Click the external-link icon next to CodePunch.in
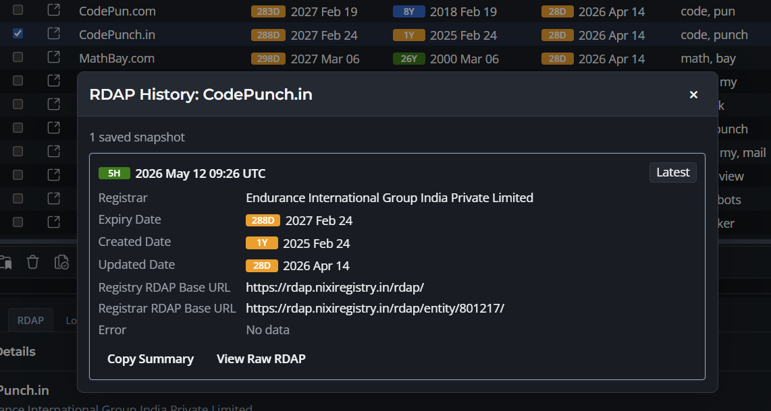Image resolution: width=771 pixels, height=411 pixels. pyautogui.click(x=53, y=33)
